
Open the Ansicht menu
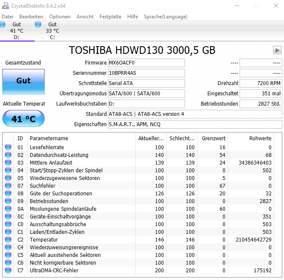click(85, 17)
